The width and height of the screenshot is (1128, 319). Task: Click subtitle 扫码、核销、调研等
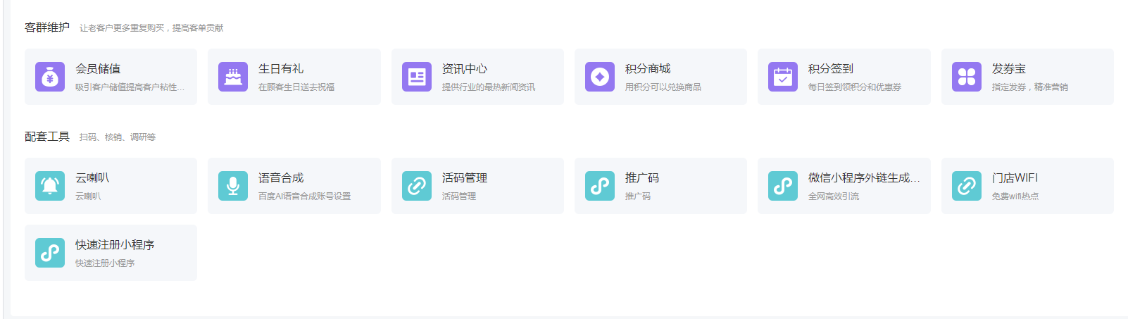pos(118,137)
